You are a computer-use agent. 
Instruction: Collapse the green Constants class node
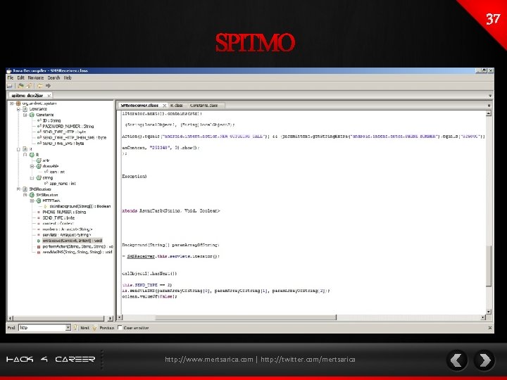tap(25, 115)
